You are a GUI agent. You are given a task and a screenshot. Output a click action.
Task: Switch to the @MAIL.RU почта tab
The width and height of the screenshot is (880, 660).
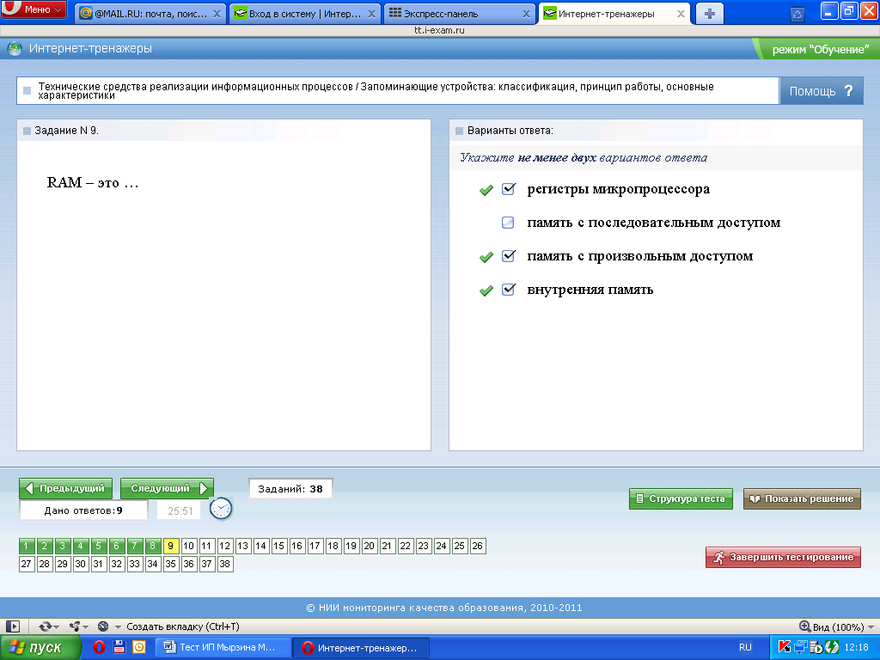click(x=150, y=14)
